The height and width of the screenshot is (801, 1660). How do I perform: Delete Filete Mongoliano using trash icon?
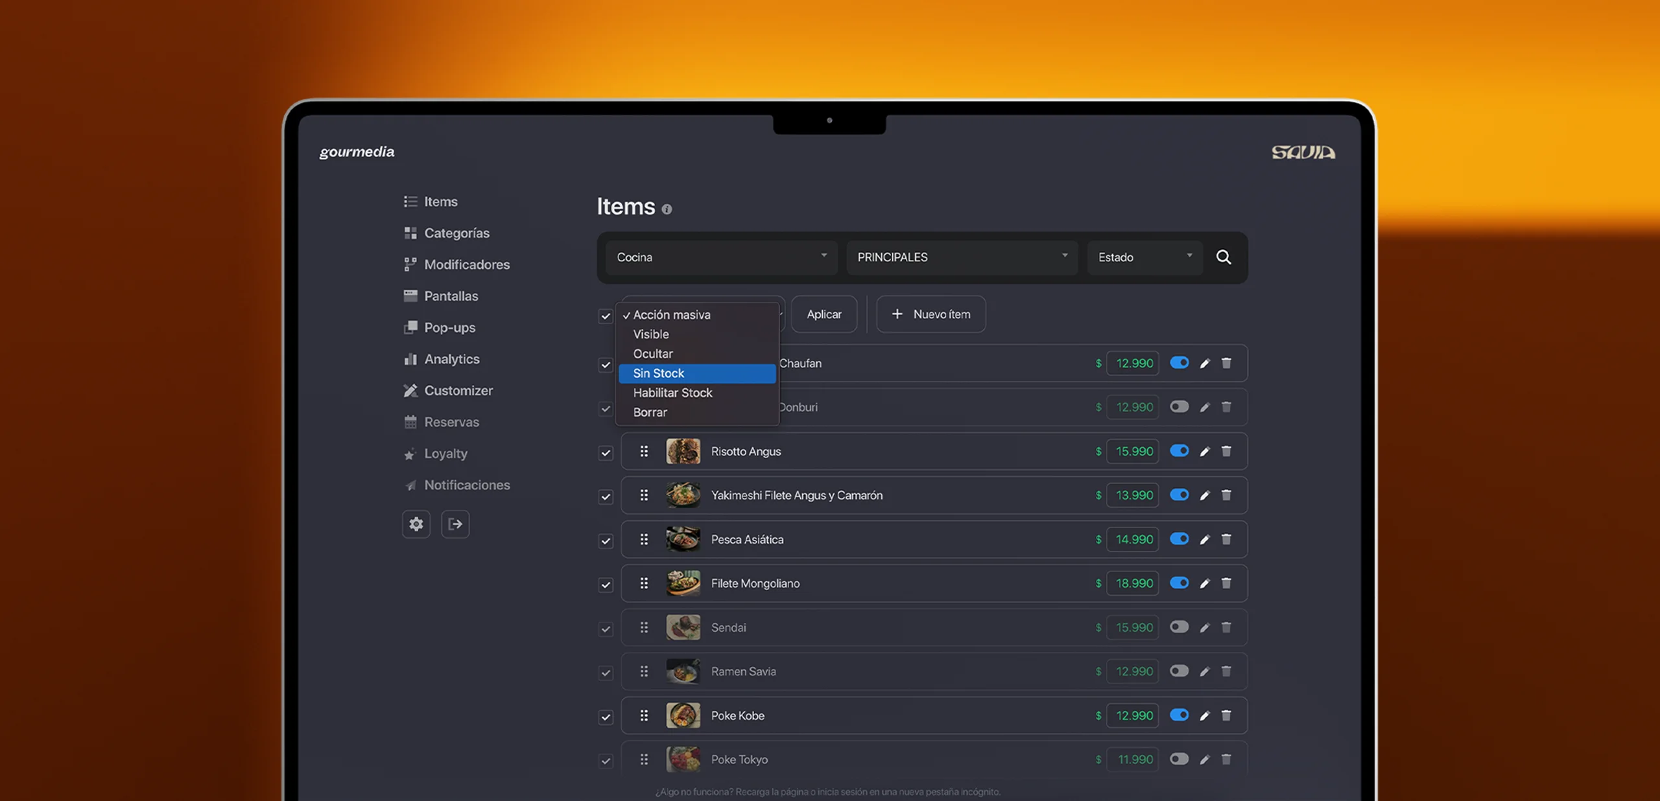point(1226,583)
